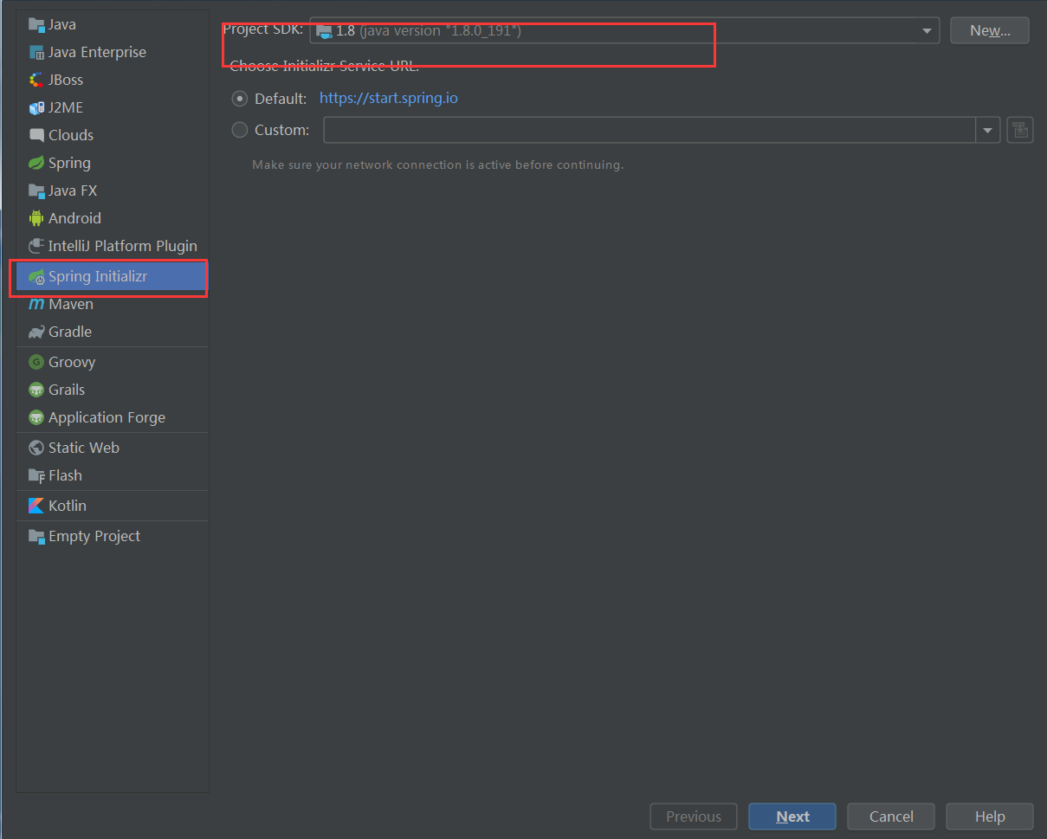Select the Default start.spring.io radio button
Screen dimensions: 1047x839
point(240,99)
